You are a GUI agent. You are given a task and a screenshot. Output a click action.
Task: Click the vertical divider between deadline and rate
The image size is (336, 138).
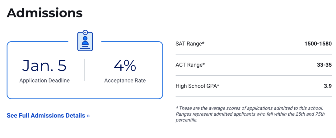point(85,70)
